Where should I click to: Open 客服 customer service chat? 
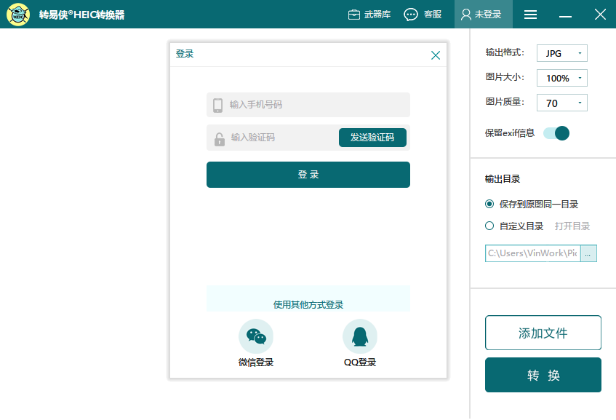(423, 15)
